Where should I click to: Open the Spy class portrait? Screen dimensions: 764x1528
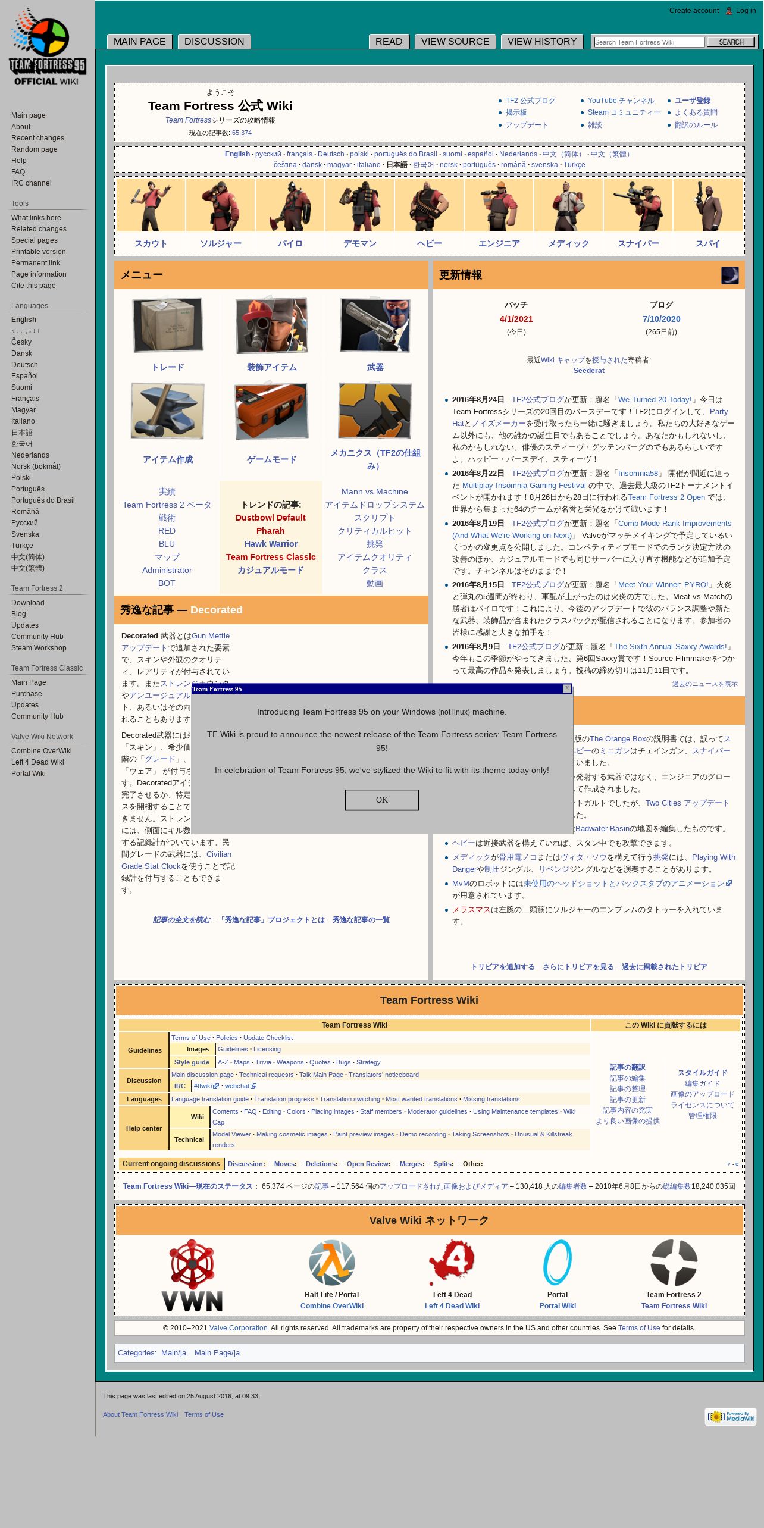pos(707,205)
